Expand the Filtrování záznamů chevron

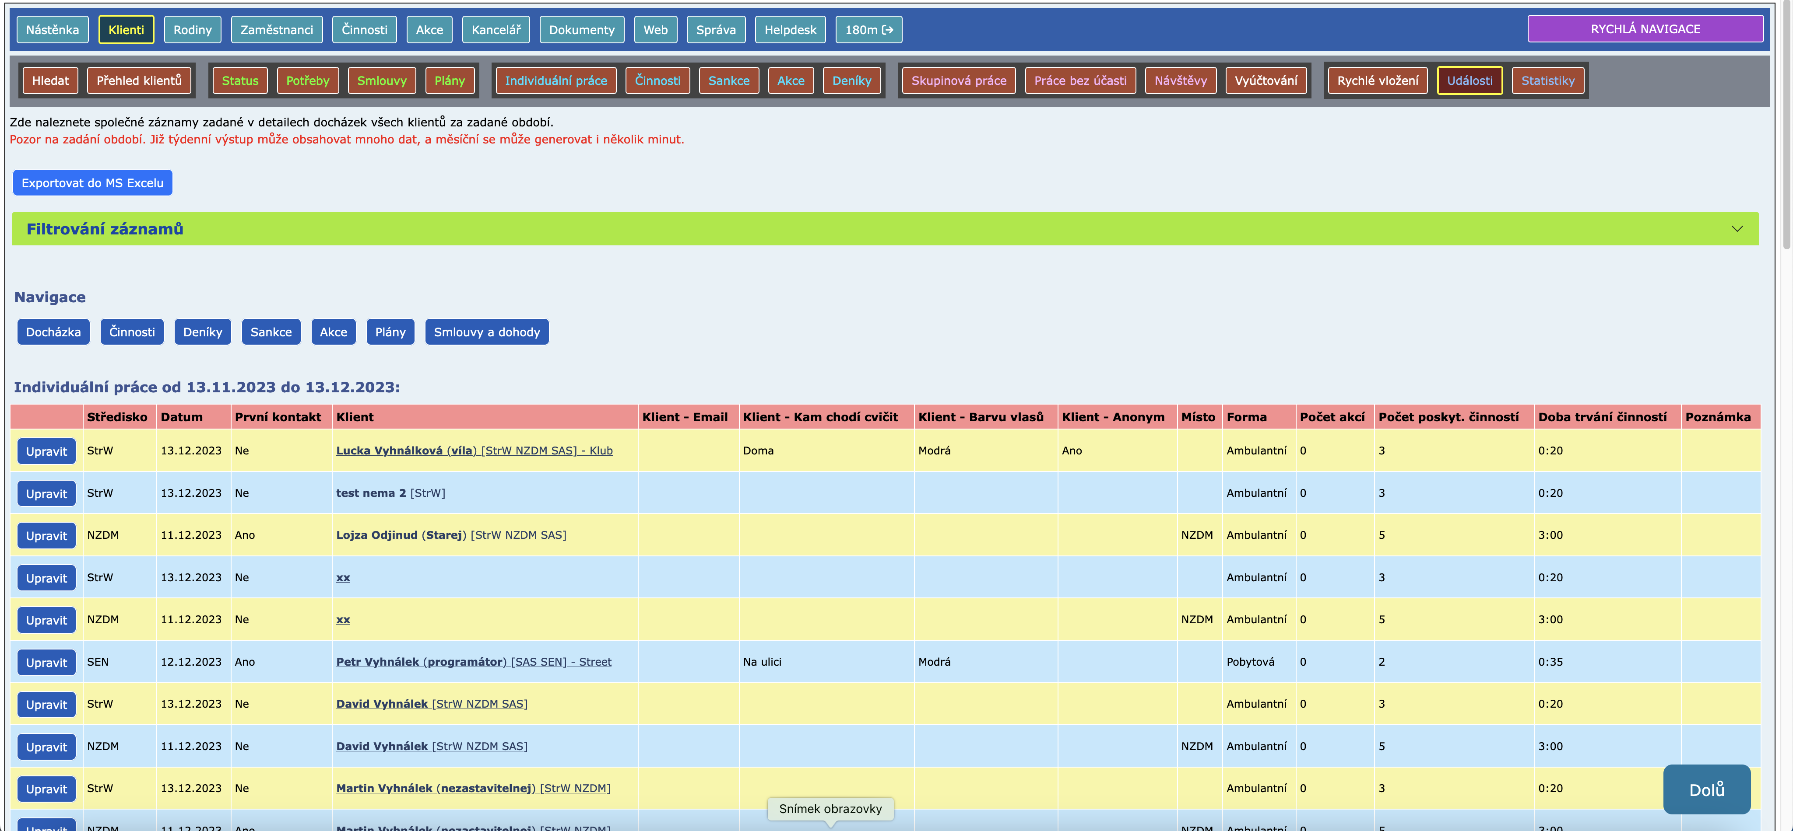point(1737,229)
